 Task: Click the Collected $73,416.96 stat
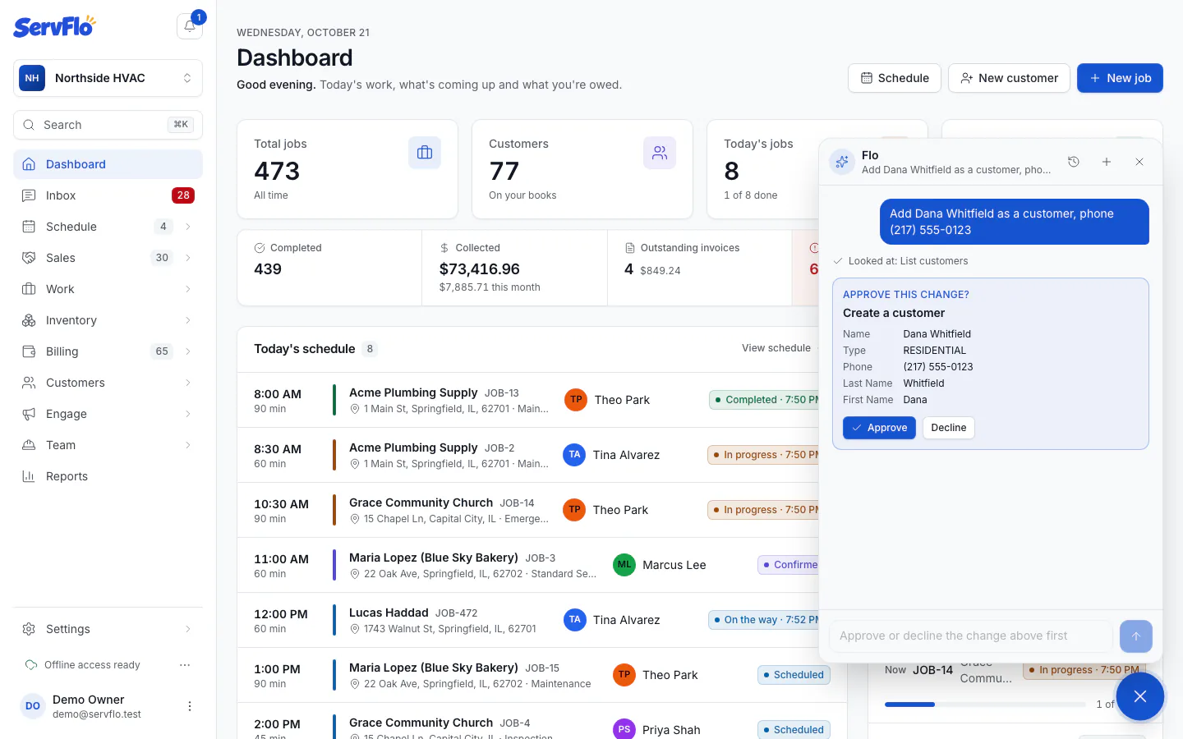[x=515, y=268]
